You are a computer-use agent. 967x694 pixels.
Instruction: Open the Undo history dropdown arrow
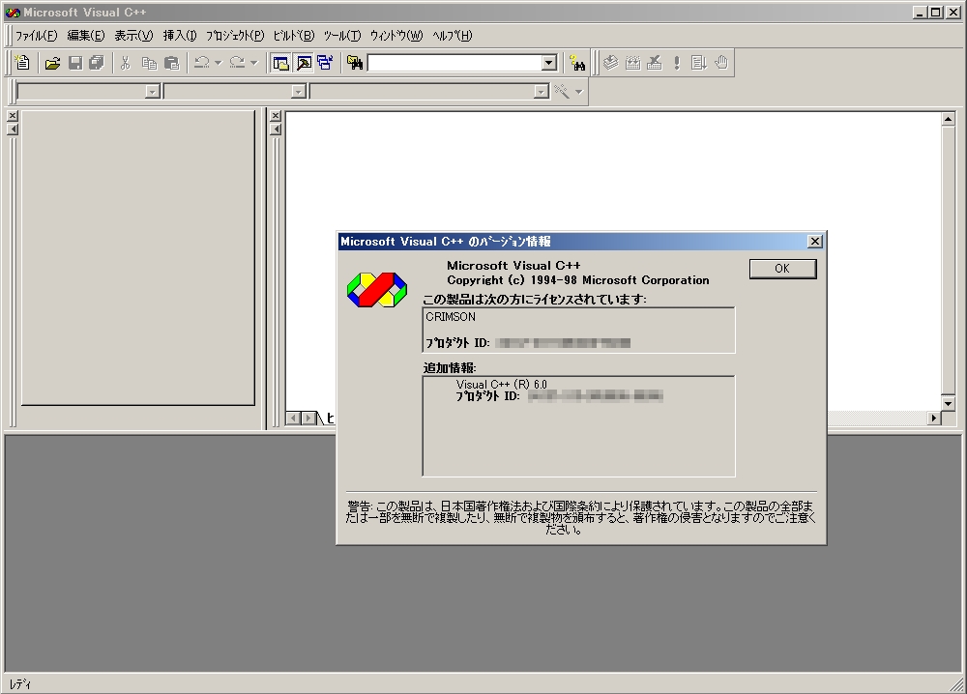click(x=218, y=63)
